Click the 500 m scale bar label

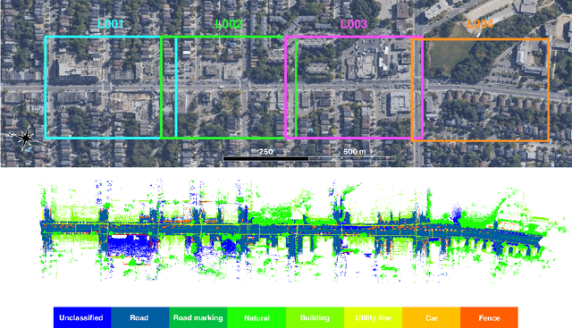pos(354,151)
